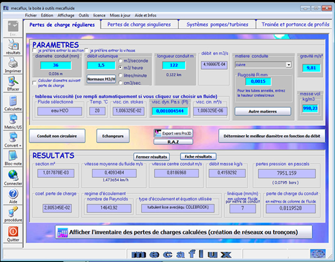Click the débit volumique field showing 1,5
Screen dimensions: 335x262
(x=101, y=65)
